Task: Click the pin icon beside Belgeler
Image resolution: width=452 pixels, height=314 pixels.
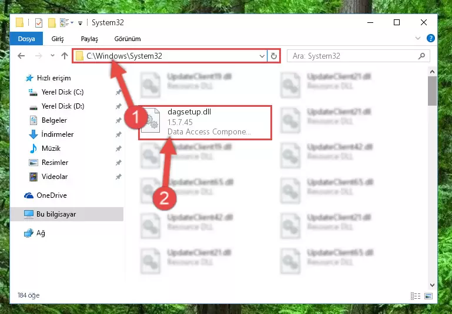Action: [118, 120]
